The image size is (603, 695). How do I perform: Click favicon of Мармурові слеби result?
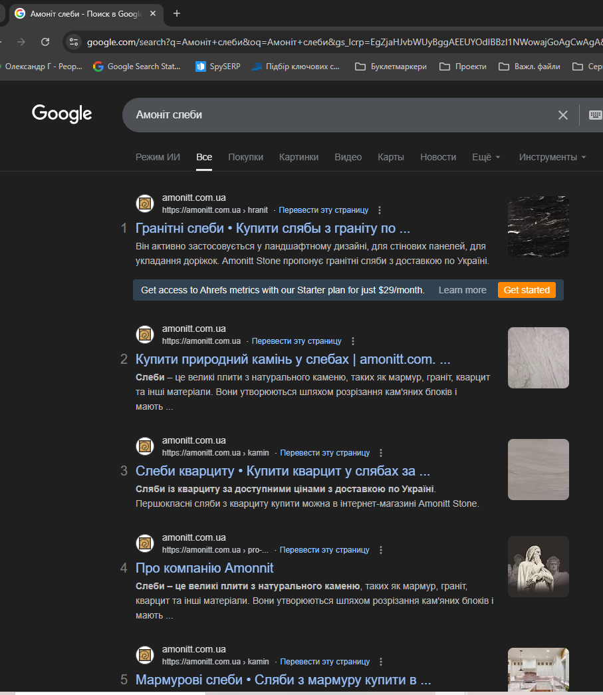(x=145, y=655)
